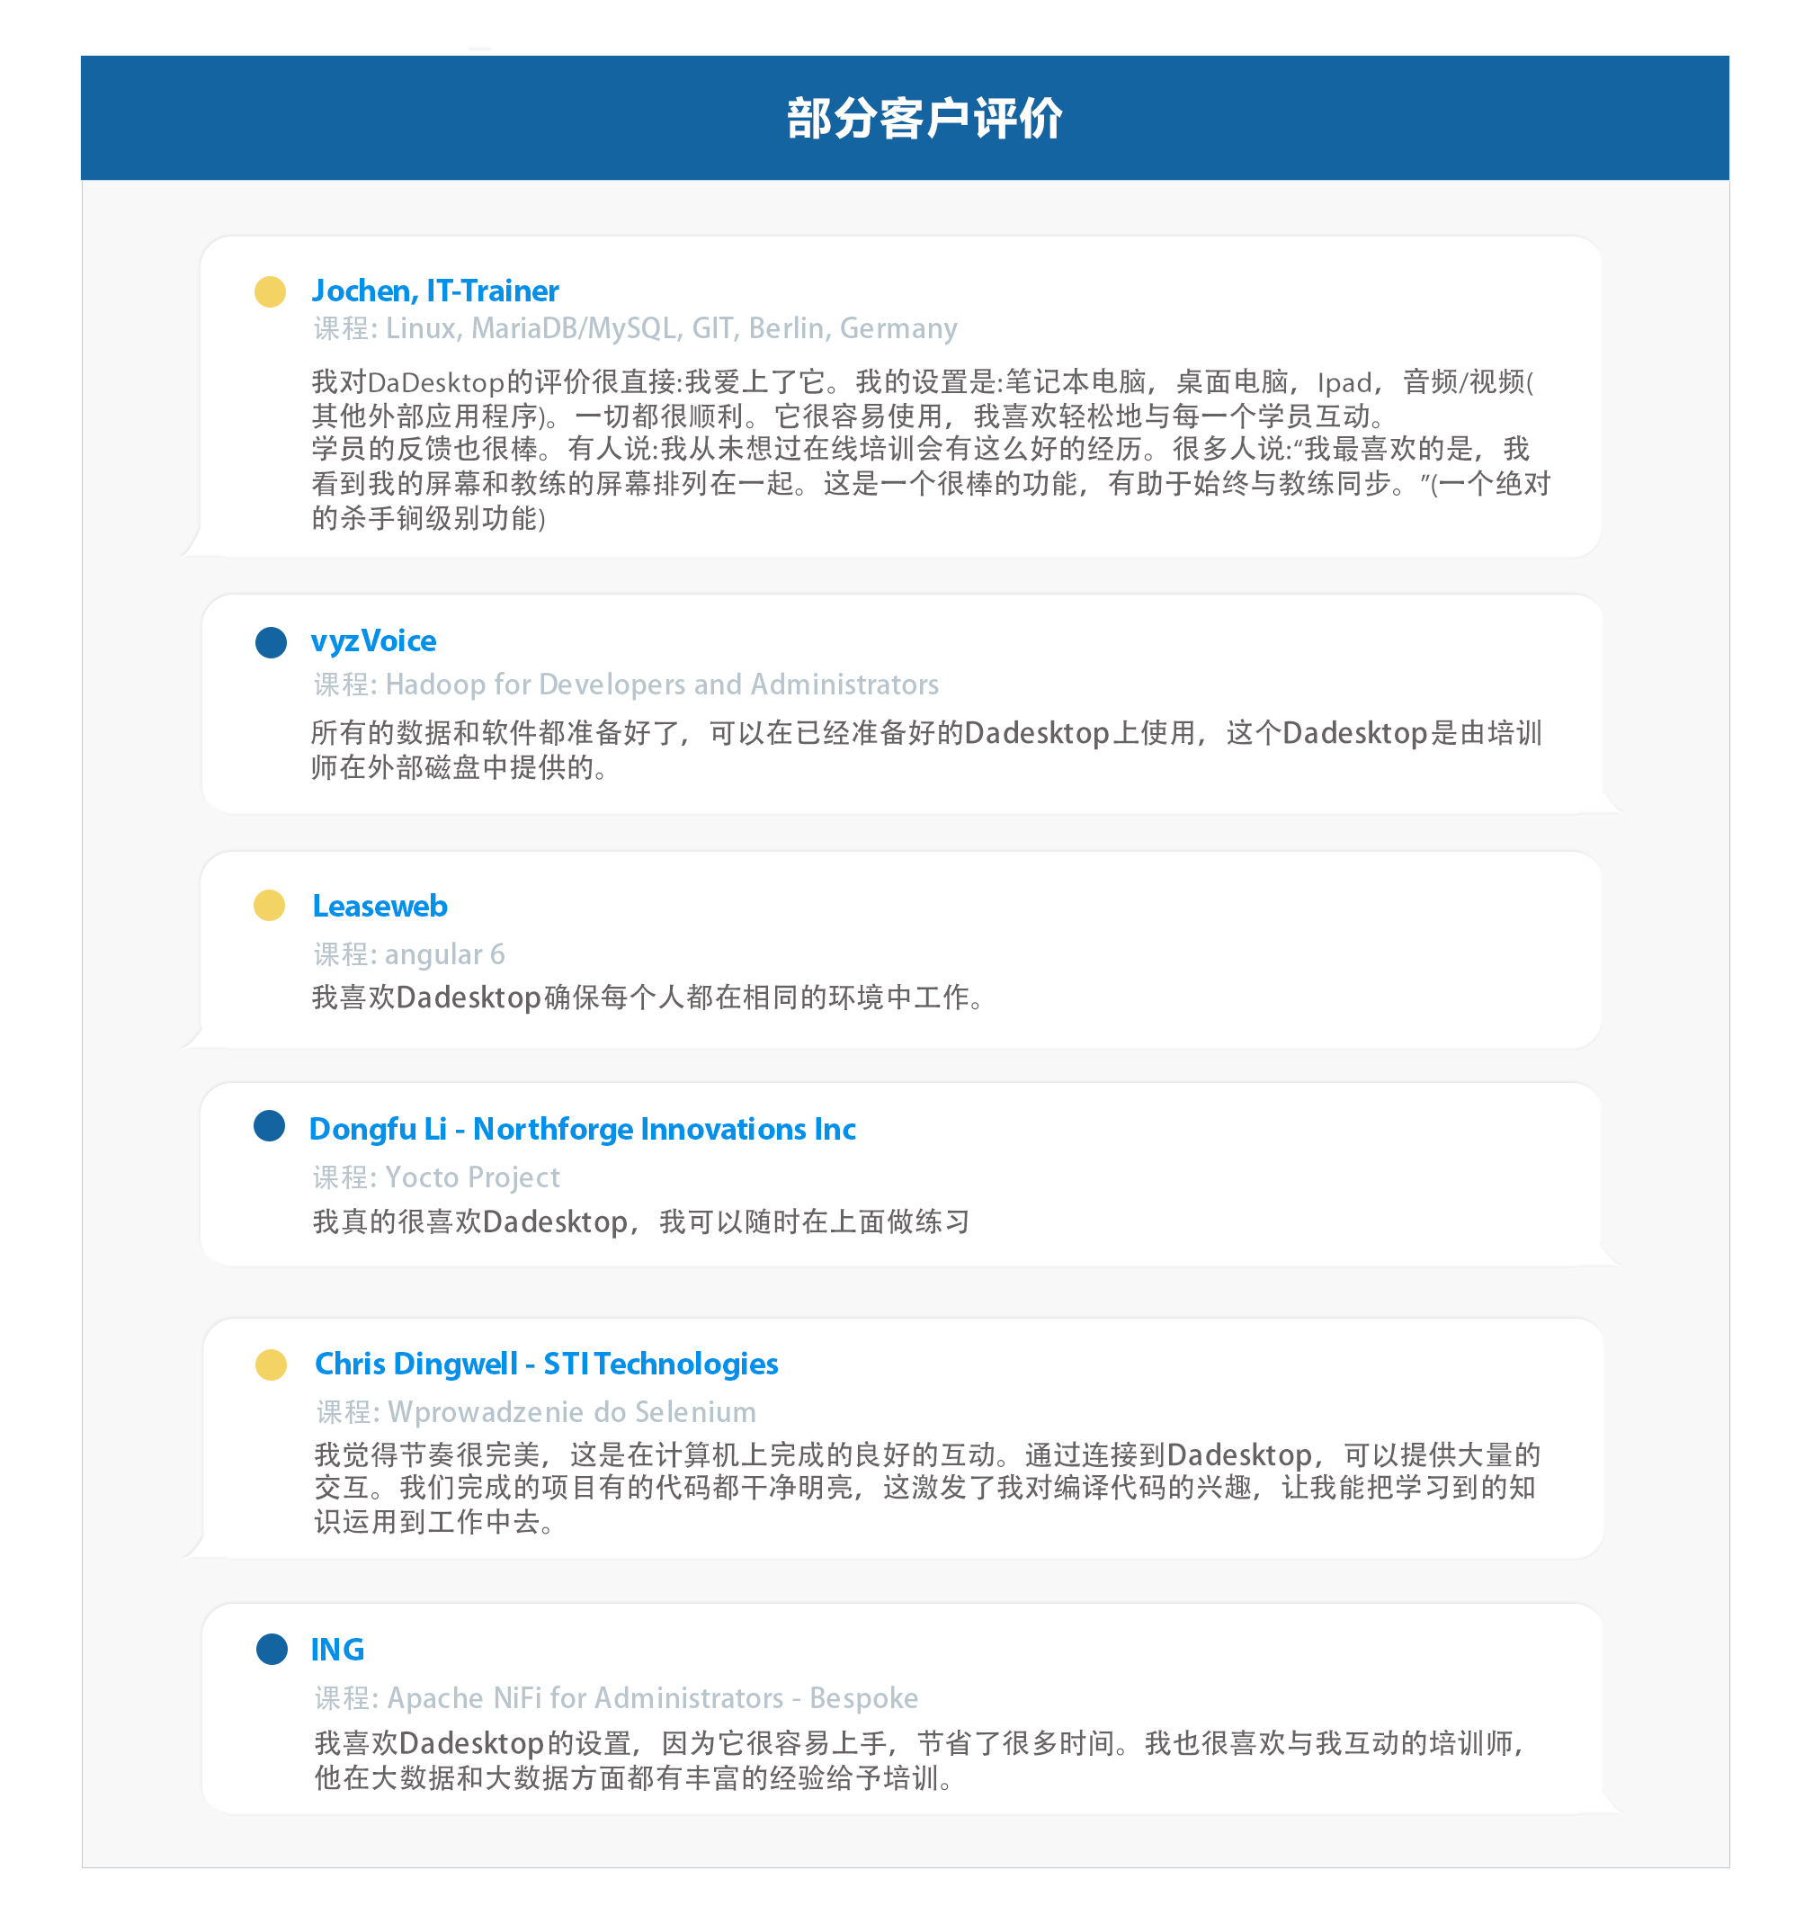Click the yellow dot beside Jochen, IT-Trainer
This screenshot has height=1924, width=1804.
[x=270, y=291]
